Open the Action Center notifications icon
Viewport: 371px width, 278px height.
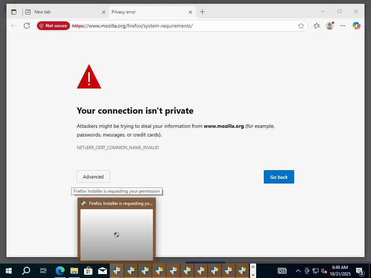[360, 271]
